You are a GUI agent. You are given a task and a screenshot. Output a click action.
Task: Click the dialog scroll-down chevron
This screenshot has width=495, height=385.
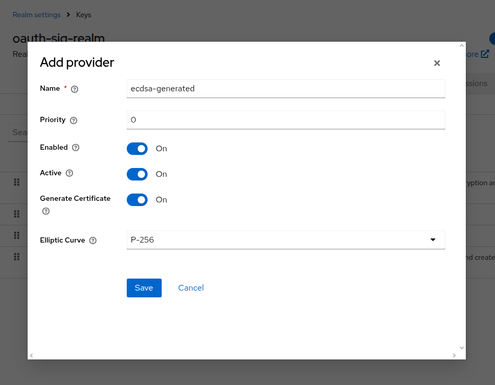pyautogui.click(x=462, y=347)
